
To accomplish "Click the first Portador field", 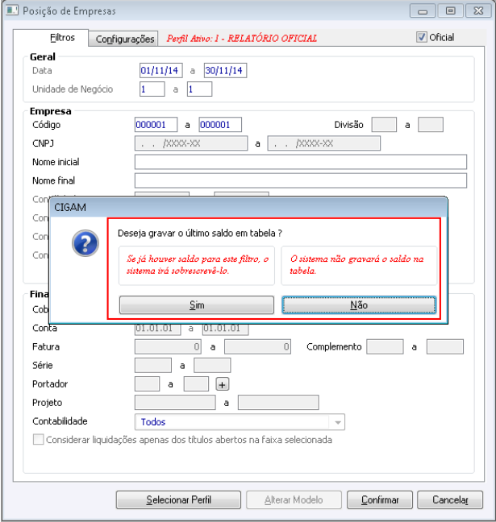I will (x=147, y=384).
